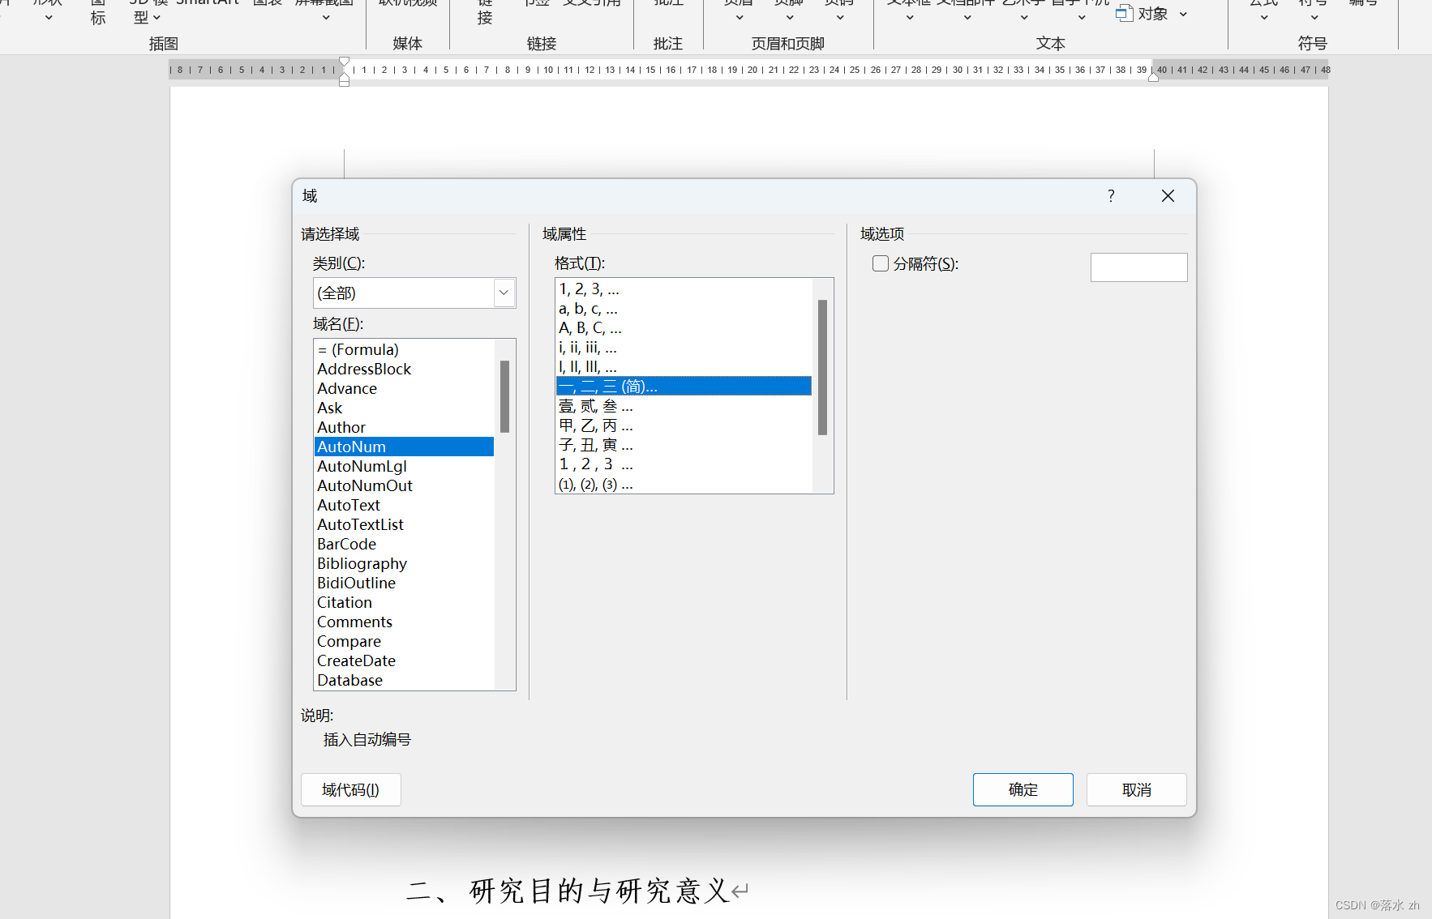Close the 域 dialog with X
Image resolution: width=1432 pixels, height=919 pixels.
click(1168, 195)
